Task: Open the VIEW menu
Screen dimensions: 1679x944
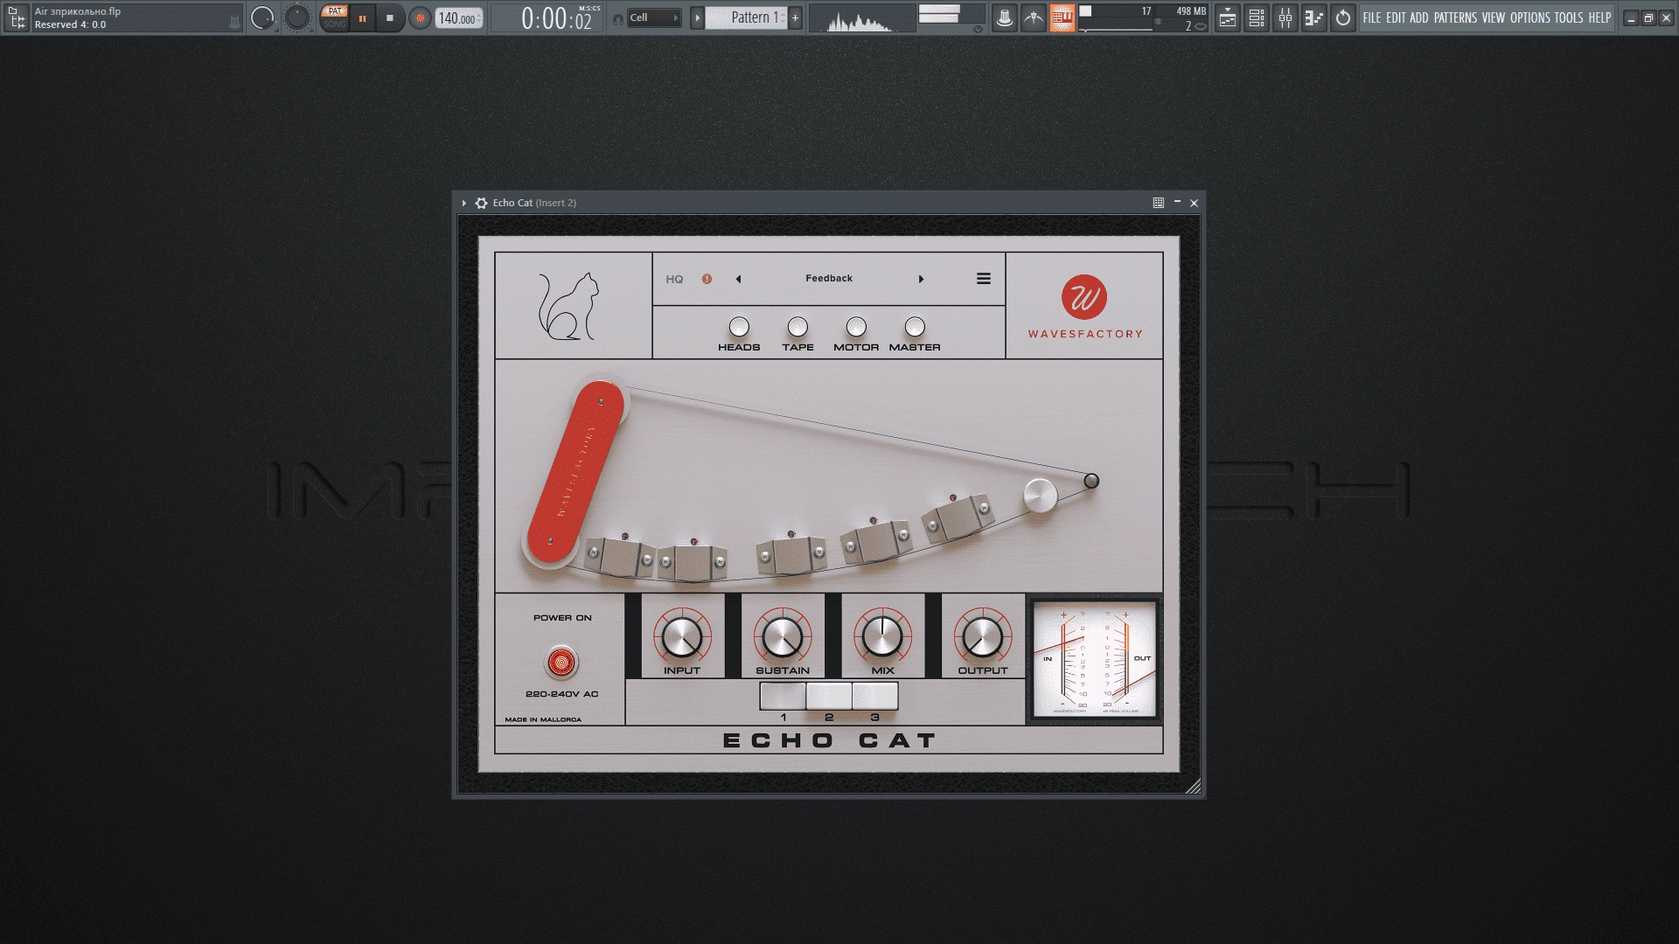Action: [1494, 17]
